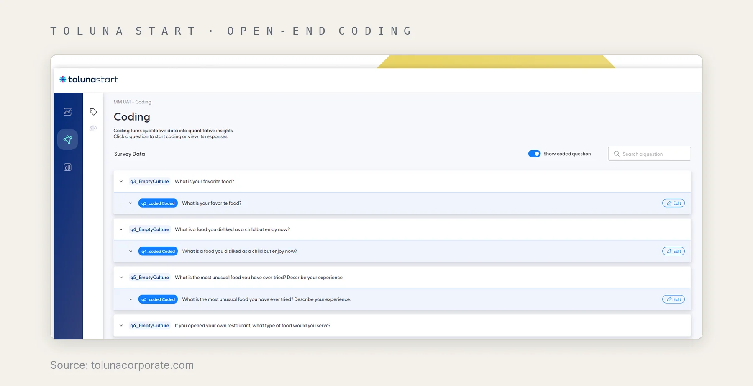This screenshot has width=753, height=386.
Task: Click the Survey Data heading
Action: pos(130,154)
